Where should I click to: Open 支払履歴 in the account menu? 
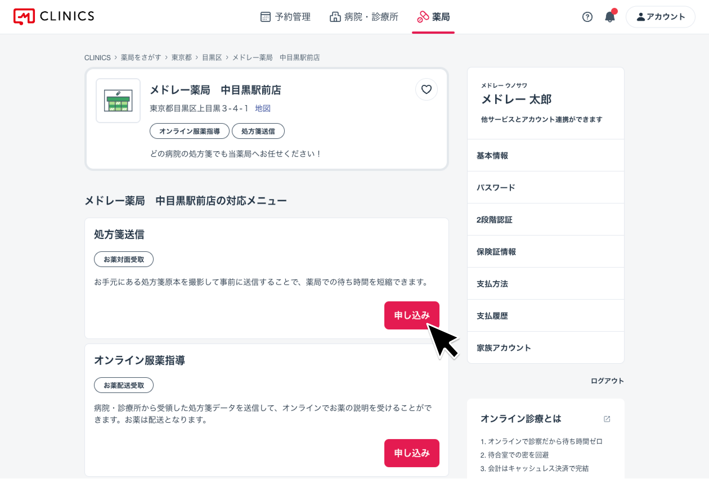pos(546,316)
